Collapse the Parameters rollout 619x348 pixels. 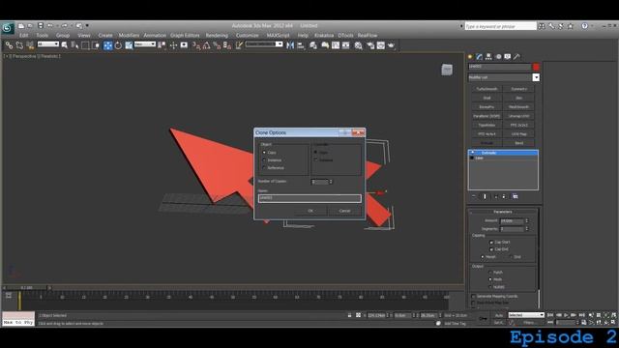pos(503,212)
